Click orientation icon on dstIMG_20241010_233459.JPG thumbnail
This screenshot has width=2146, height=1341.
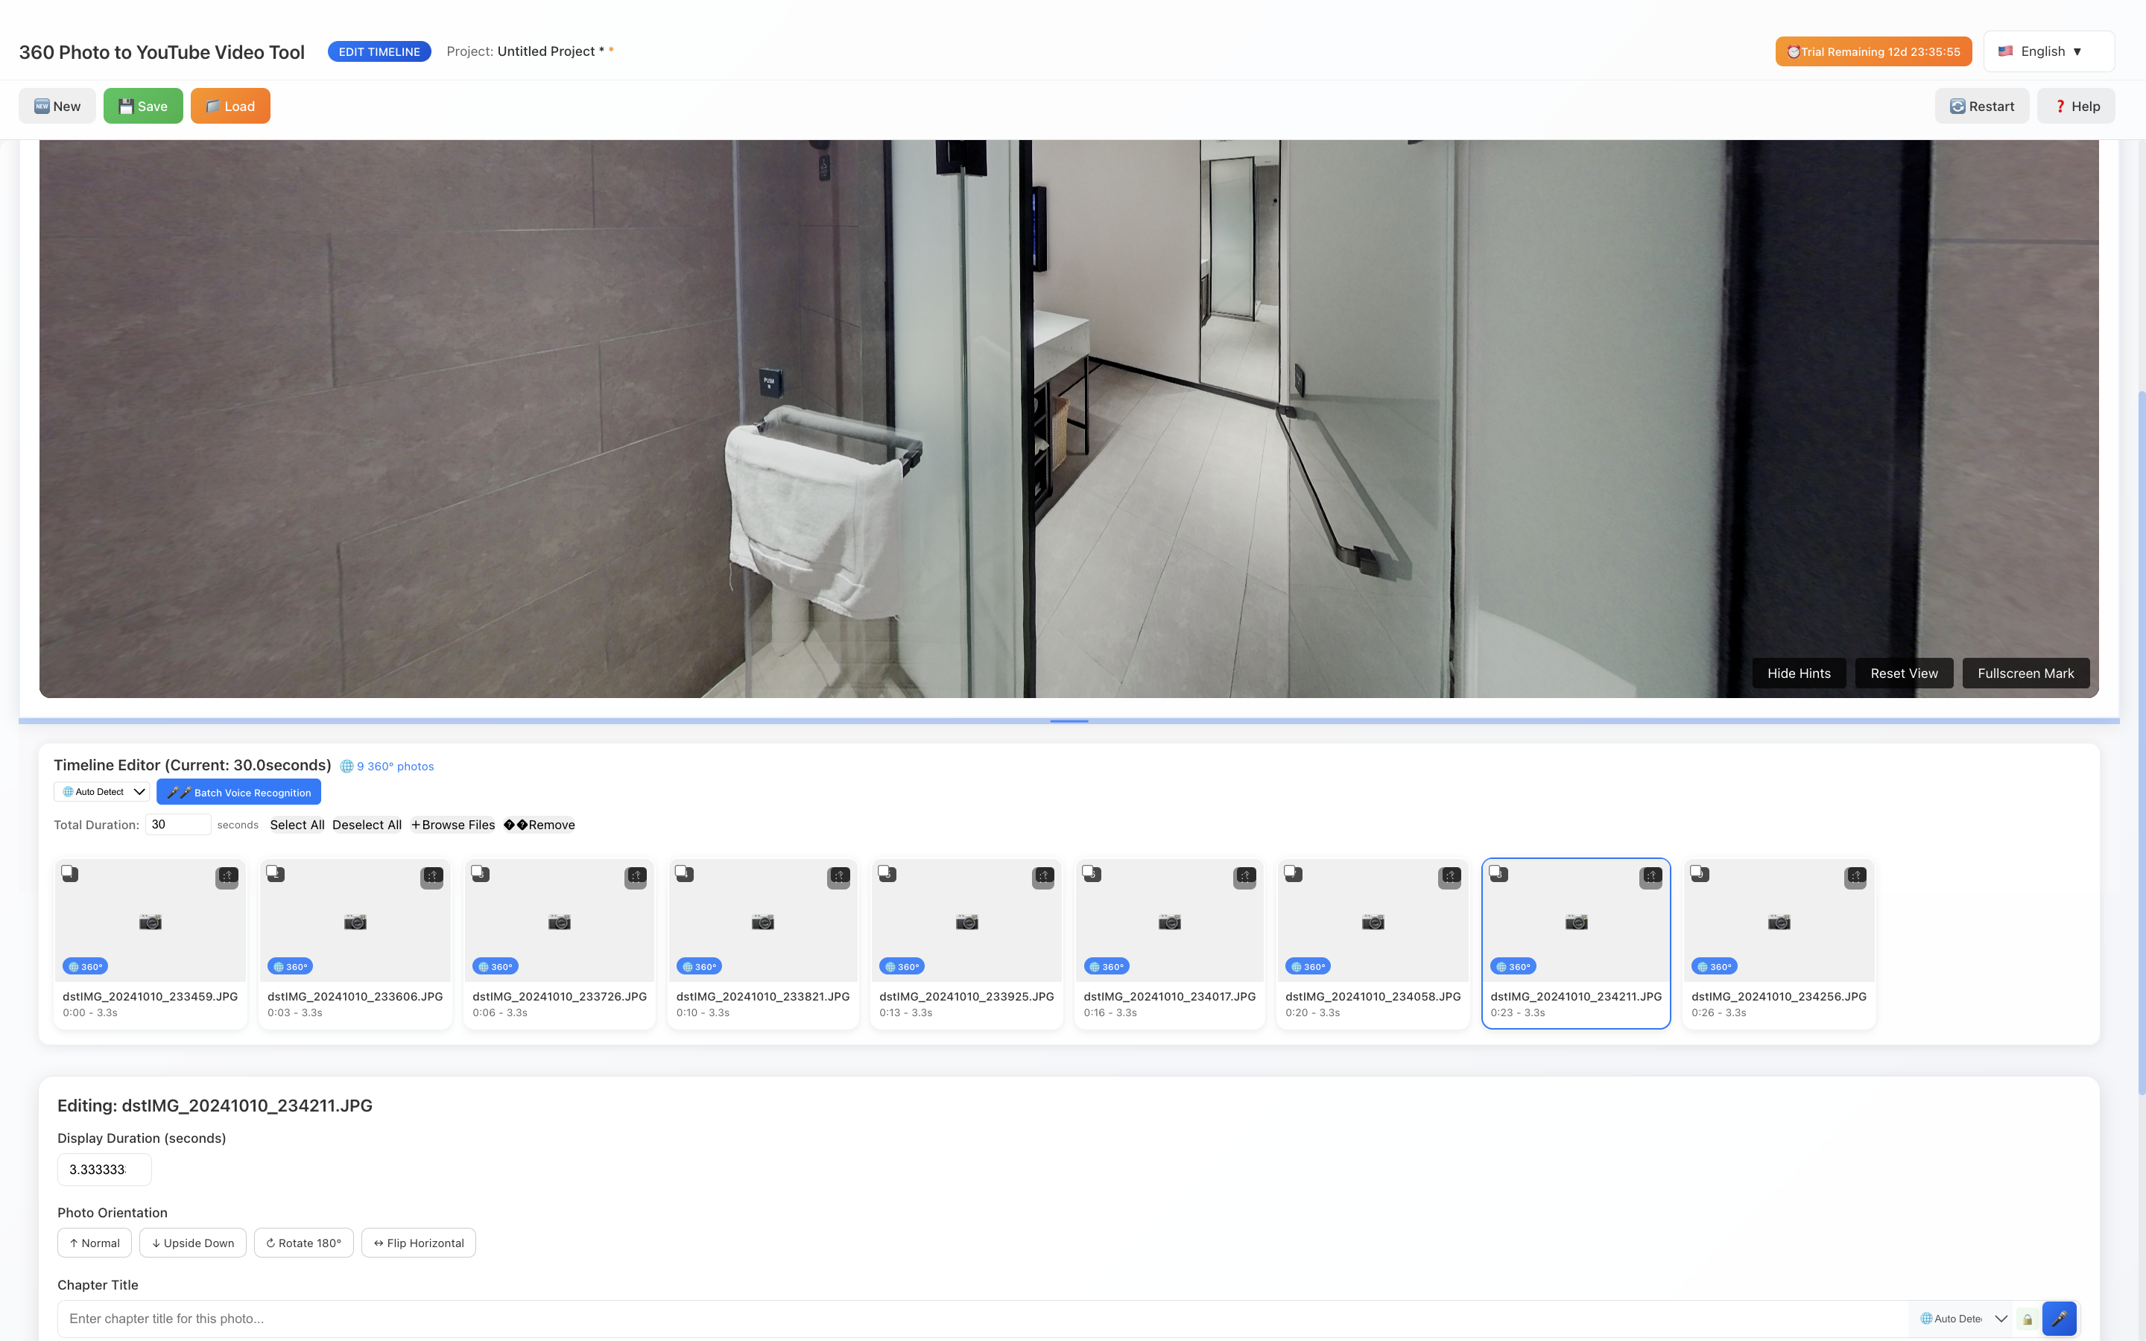tap(227, 876)
